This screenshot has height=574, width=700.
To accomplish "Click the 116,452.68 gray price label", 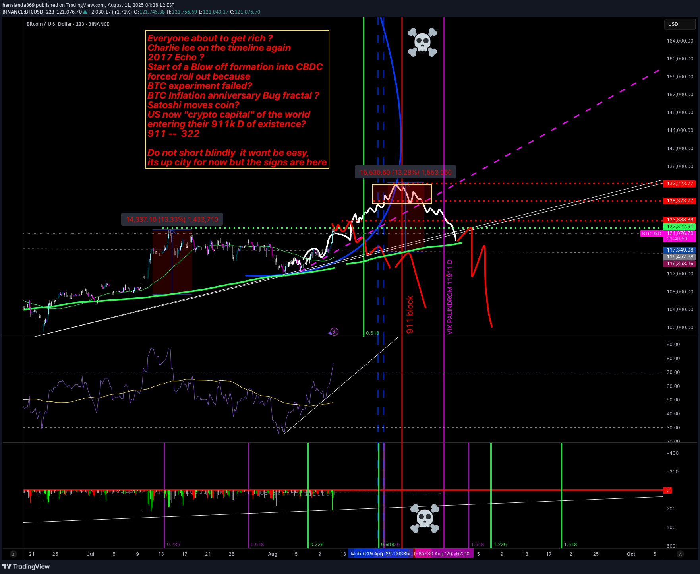I will click(x=680, y=257).
